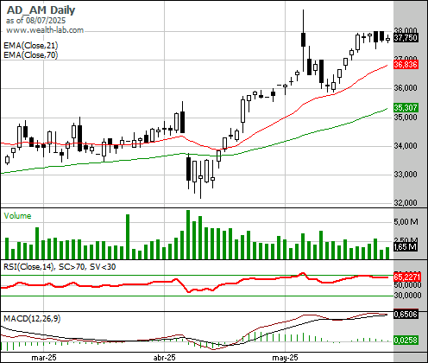Screen dimensions: 428x363
Task: Click the 35,000 price axis label
Action: tap(406, 117)
